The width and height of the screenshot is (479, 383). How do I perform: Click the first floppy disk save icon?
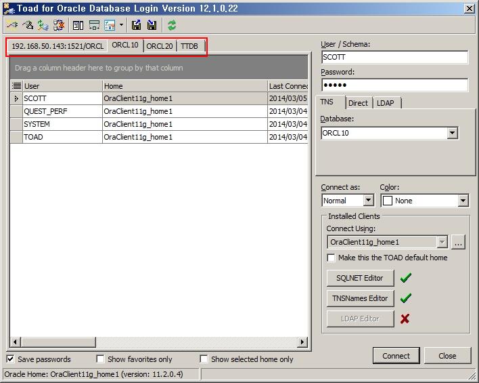pyautogui.click(x=137, y=25)
